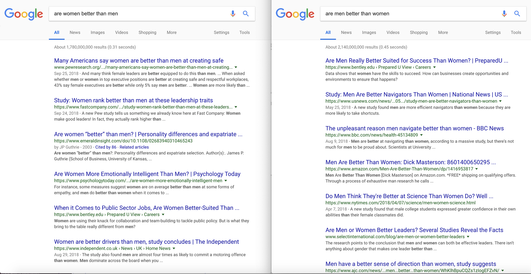Viewport: 531px width, 274px height.
Task: Start voice search in the 'are men better than women' box
Action: (504, 14)
